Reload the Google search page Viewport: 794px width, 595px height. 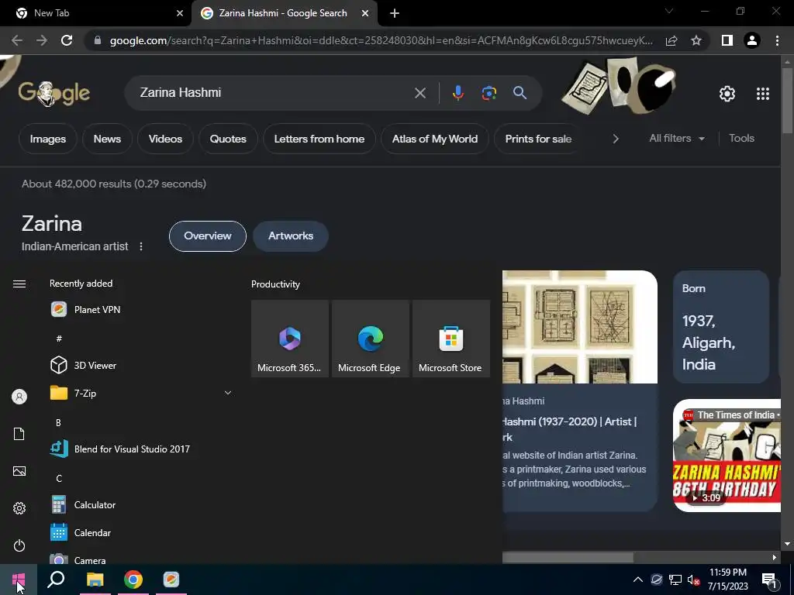pyautogui.click(x=67, y=40)
